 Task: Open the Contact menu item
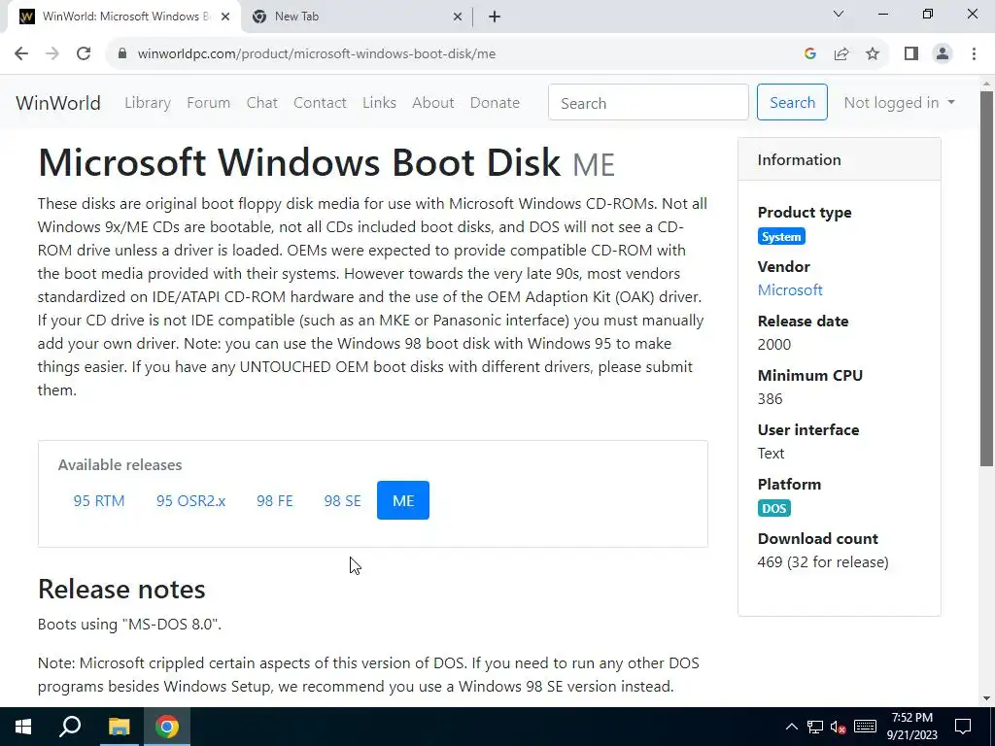(x=320, y=103)
